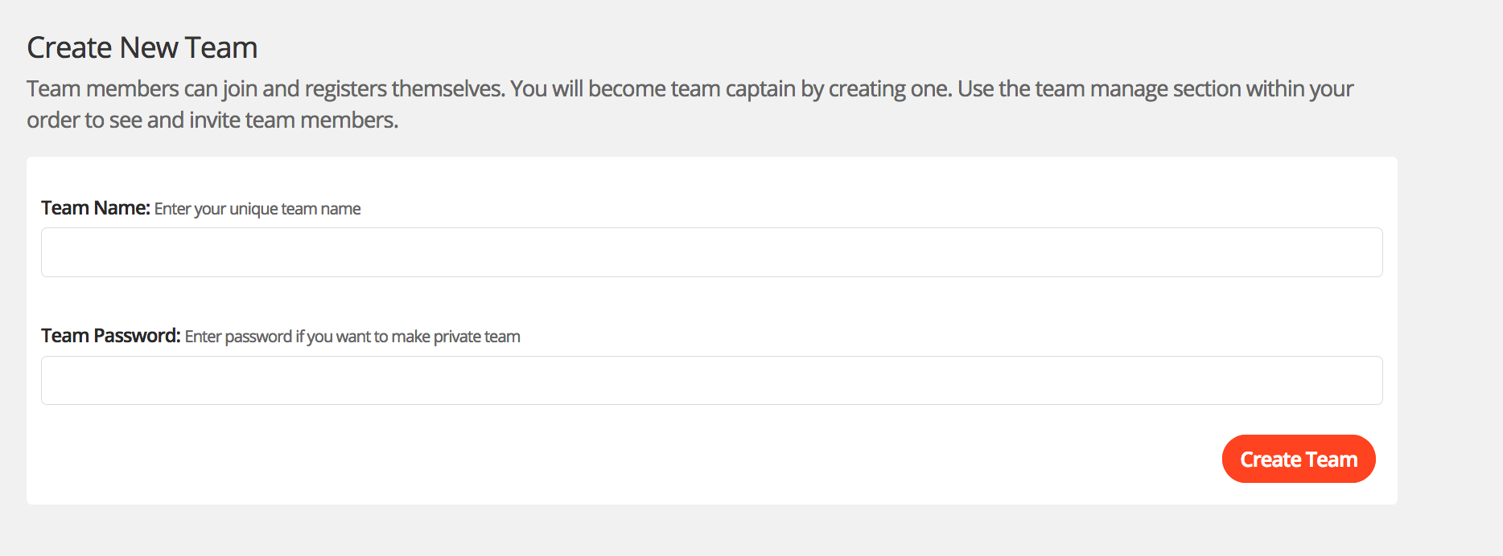Click "invite team members" in the description
Image resolution: width=1503 pixels, height=556 pixels.
click(x=294, y=121)
